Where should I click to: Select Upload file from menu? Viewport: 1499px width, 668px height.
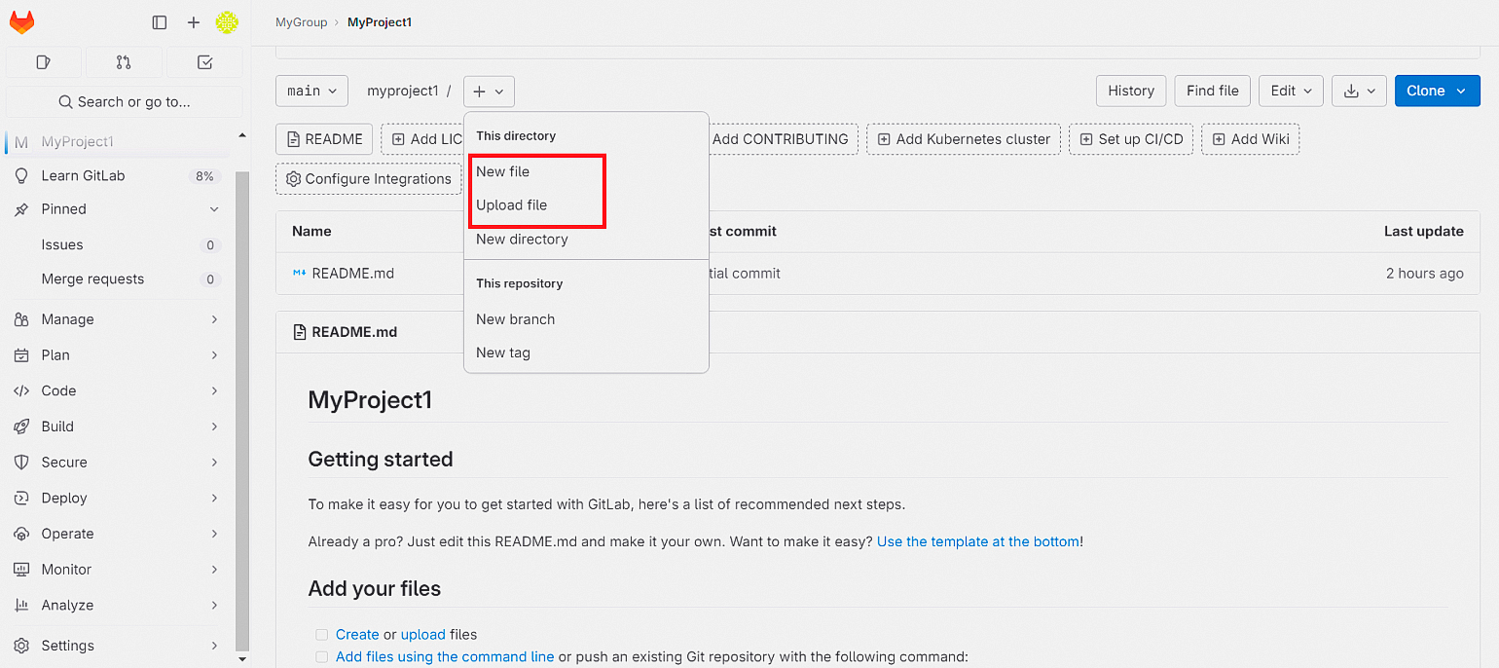586,205
